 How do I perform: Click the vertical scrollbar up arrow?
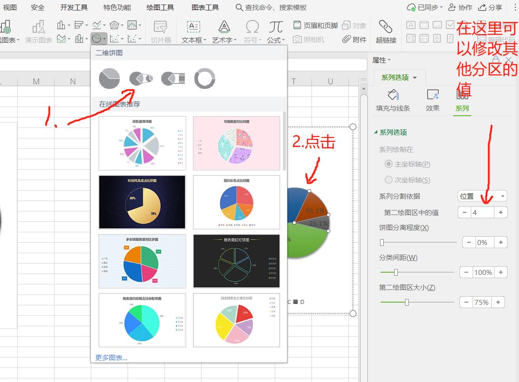[363, 88]
